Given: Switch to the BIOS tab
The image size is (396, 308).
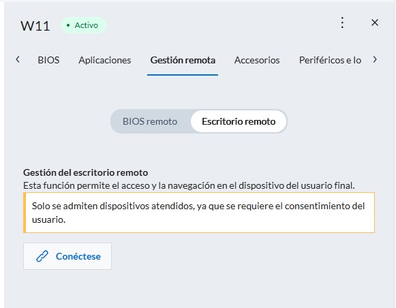Looking at the screenshot, I should pos(48,60).
